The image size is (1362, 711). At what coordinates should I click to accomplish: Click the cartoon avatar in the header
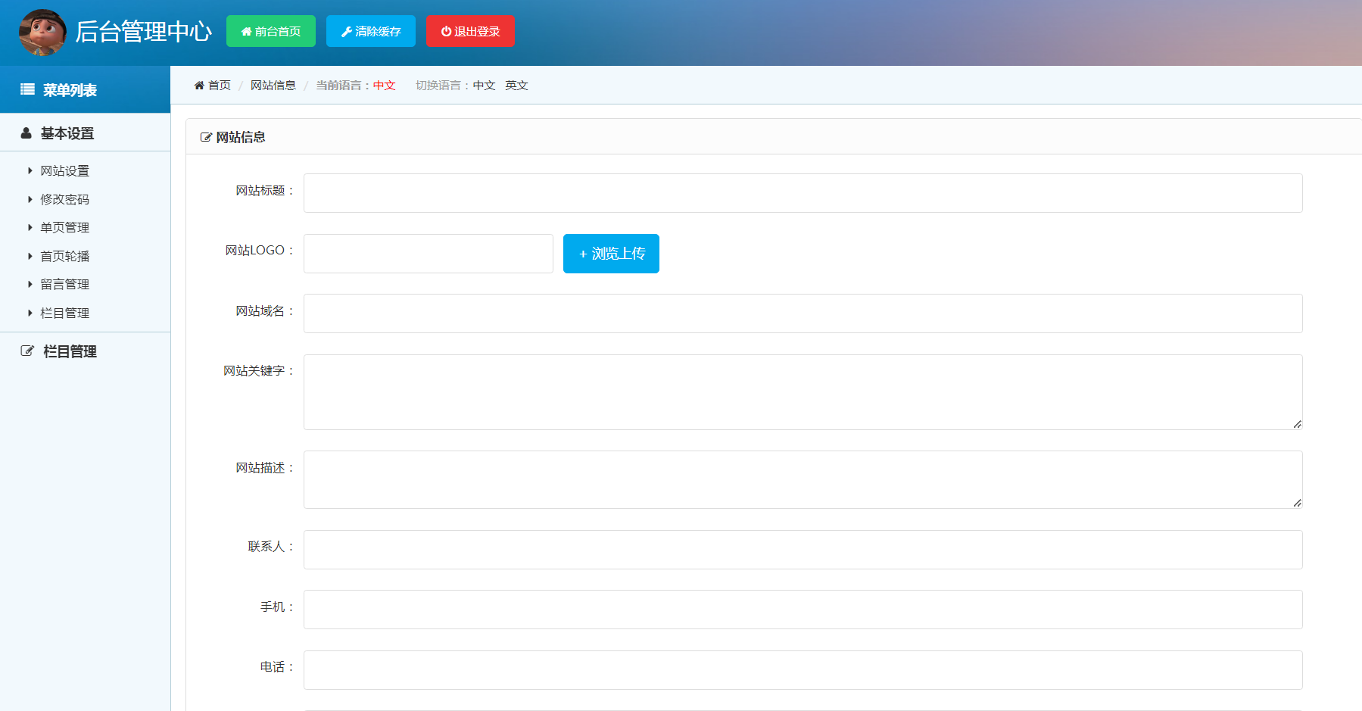(42, 33)
